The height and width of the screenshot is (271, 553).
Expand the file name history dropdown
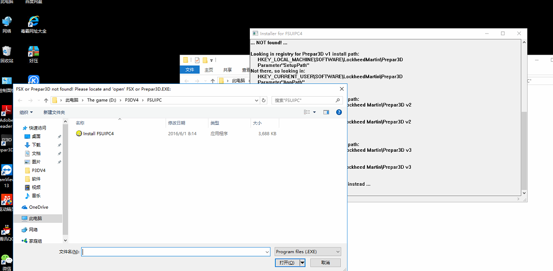[267, 252]
